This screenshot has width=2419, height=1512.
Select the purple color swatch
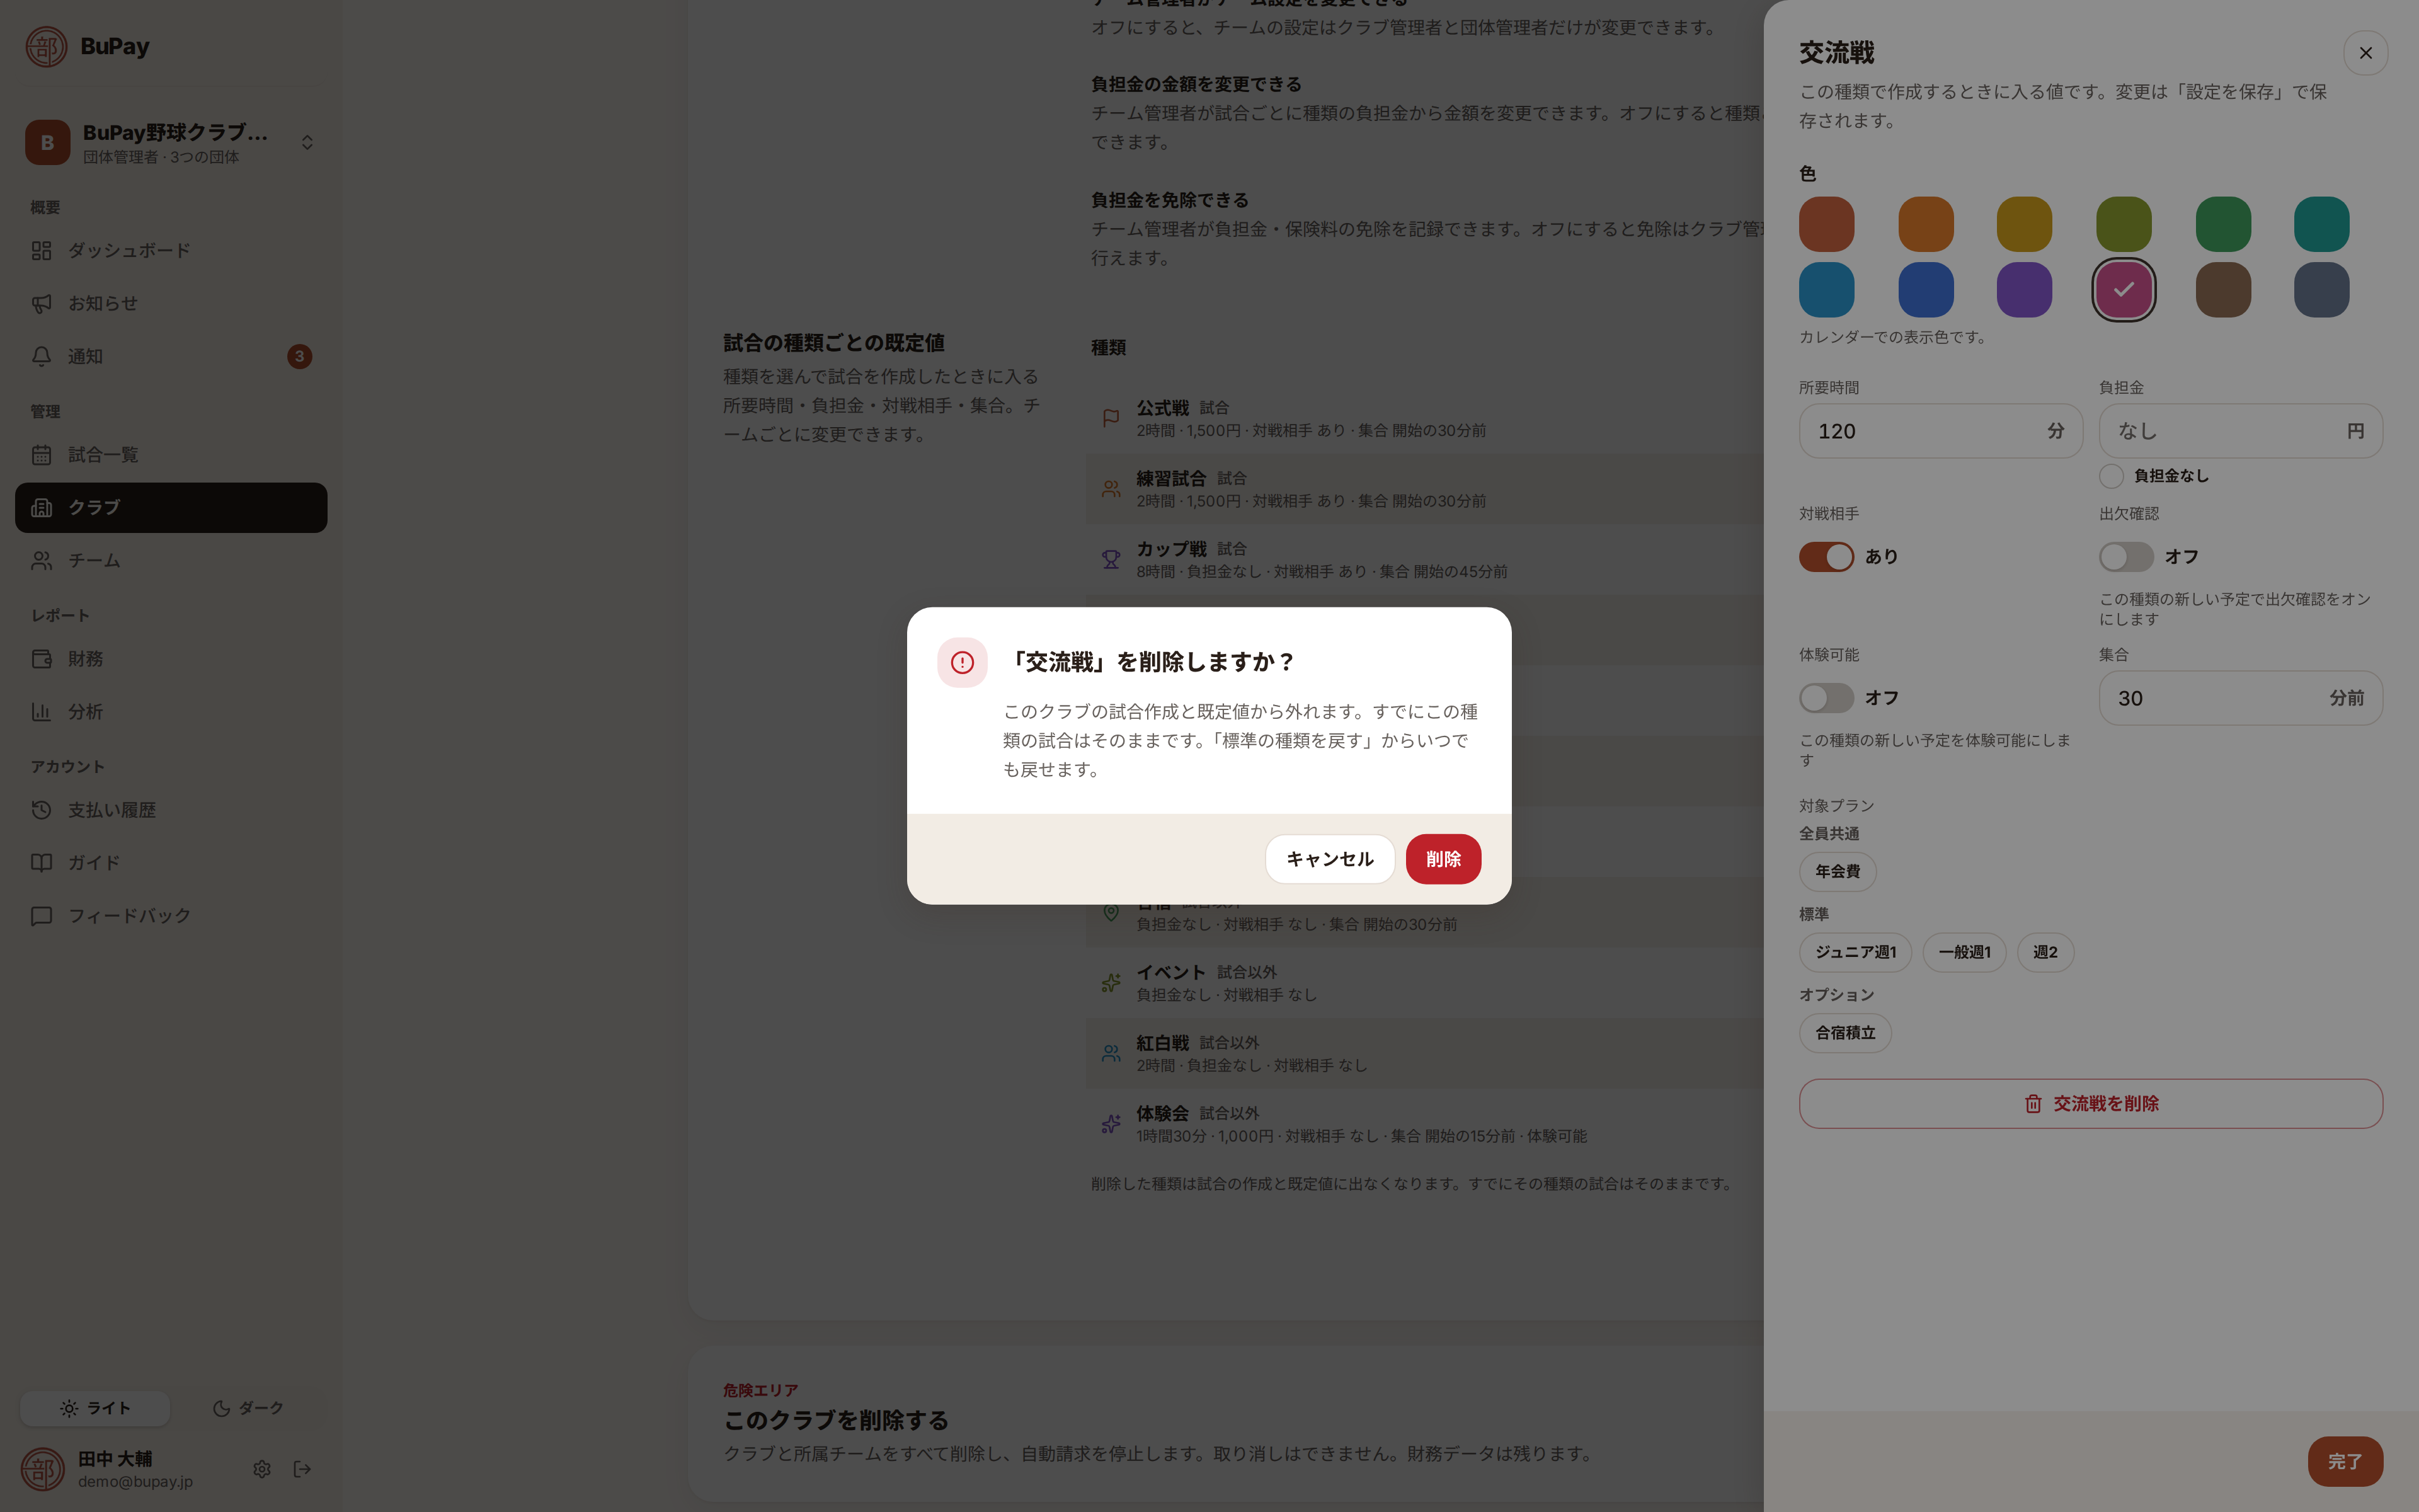click(x=2024, y=290)
